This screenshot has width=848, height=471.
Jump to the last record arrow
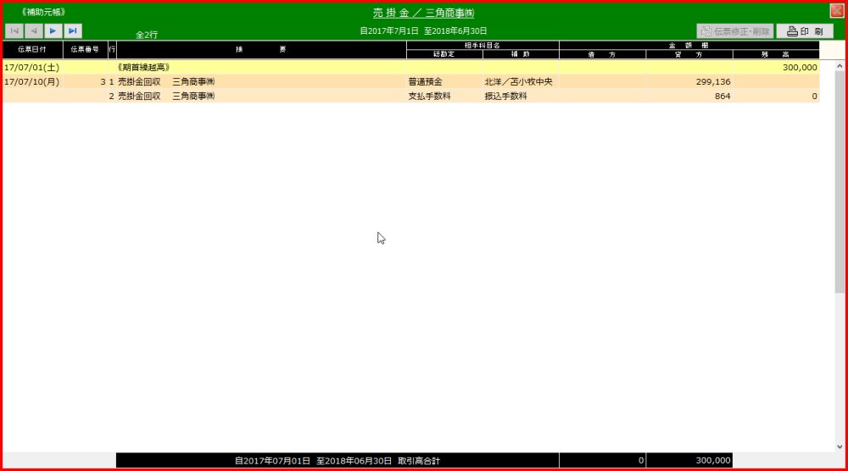point(73,31)
